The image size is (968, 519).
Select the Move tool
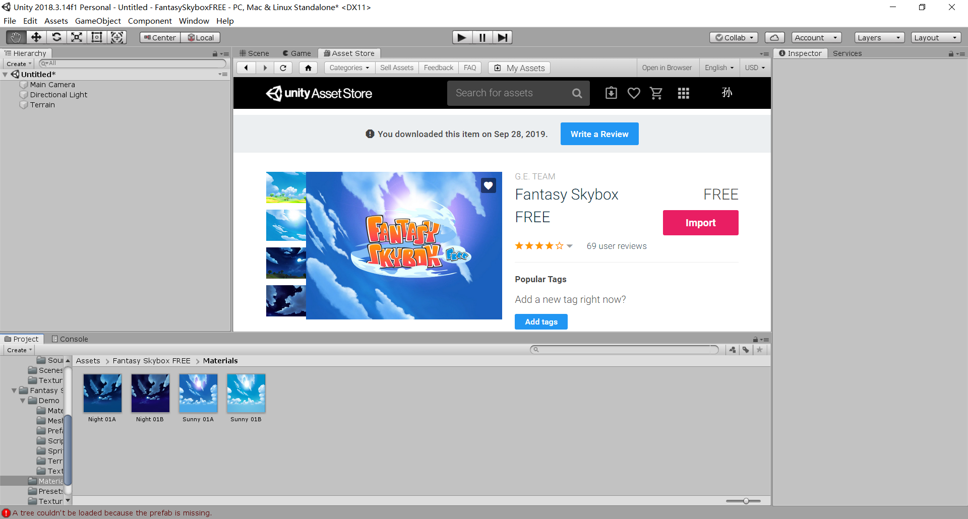point(36,37)
